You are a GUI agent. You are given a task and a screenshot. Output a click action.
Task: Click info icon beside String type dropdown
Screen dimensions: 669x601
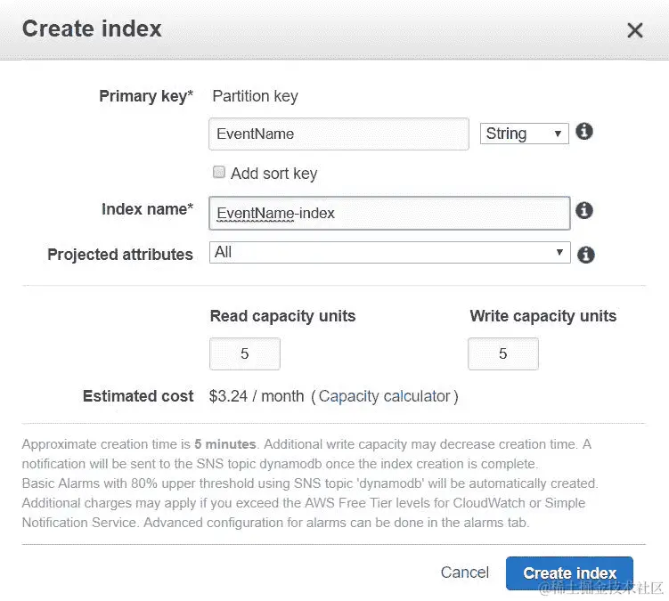[584, 132]
